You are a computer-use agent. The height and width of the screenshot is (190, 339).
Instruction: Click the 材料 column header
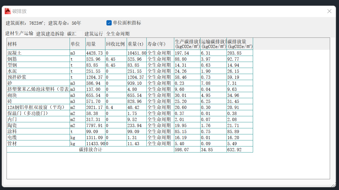(x=38, y=44)
